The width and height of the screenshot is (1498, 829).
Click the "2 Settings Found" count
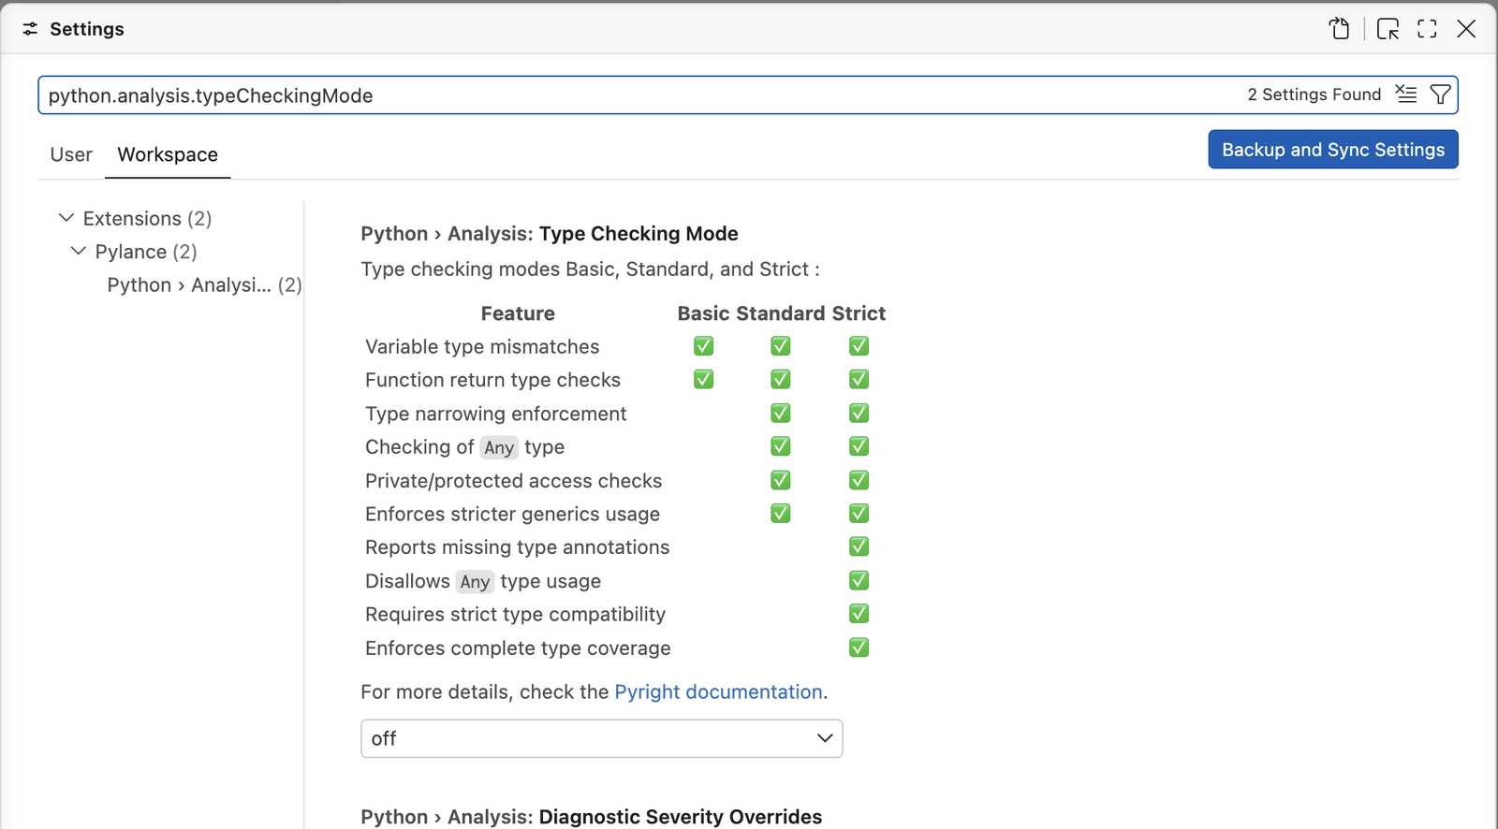pyautogui.click(x=1314, y=95)
